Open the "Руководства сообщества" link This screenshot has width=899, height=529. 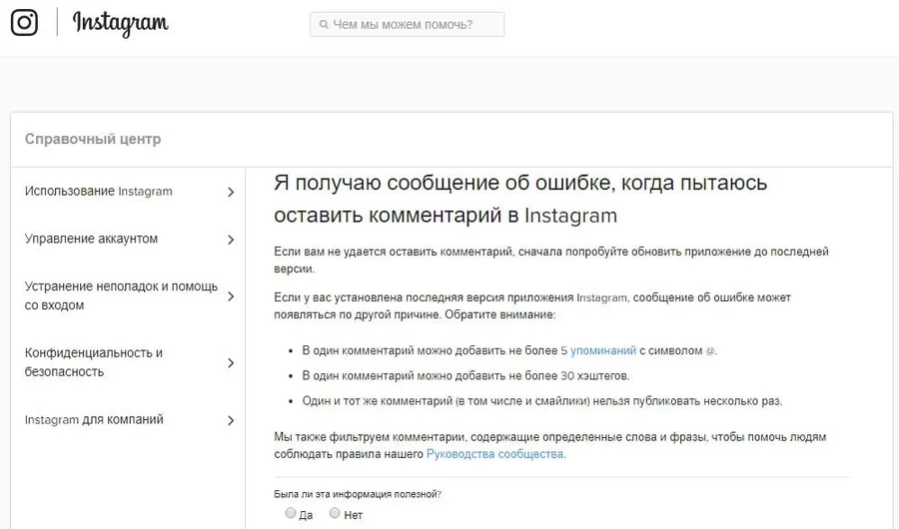494,454
